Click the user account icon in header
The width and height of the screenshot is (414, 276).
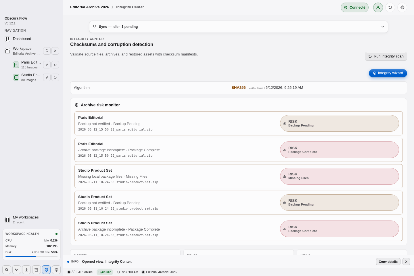point(378,7)
